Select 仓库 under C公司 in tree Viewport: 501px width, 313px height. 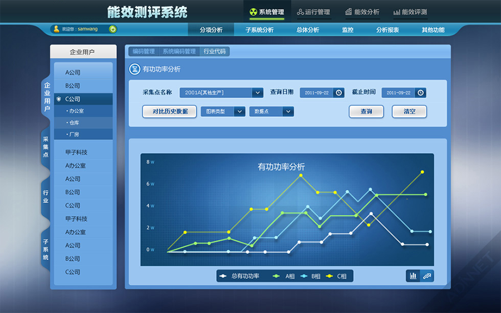pos(74,123)
